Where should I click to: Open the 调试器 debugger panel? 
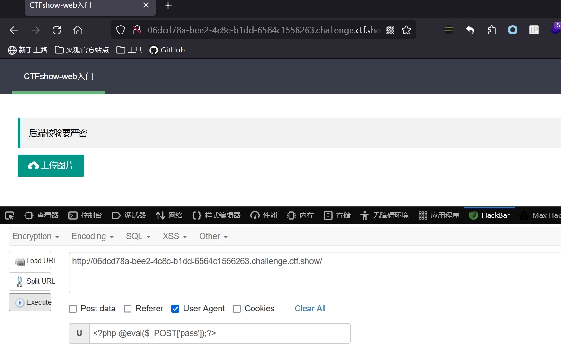(129, 215)
